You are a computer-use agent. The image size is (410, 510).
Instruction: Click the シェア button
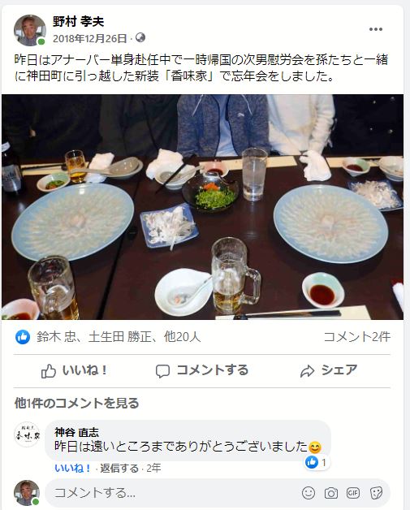tap(328, 371)
